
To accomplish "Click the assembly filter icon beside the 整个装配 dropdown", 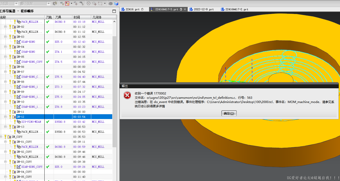I will 55,3.
